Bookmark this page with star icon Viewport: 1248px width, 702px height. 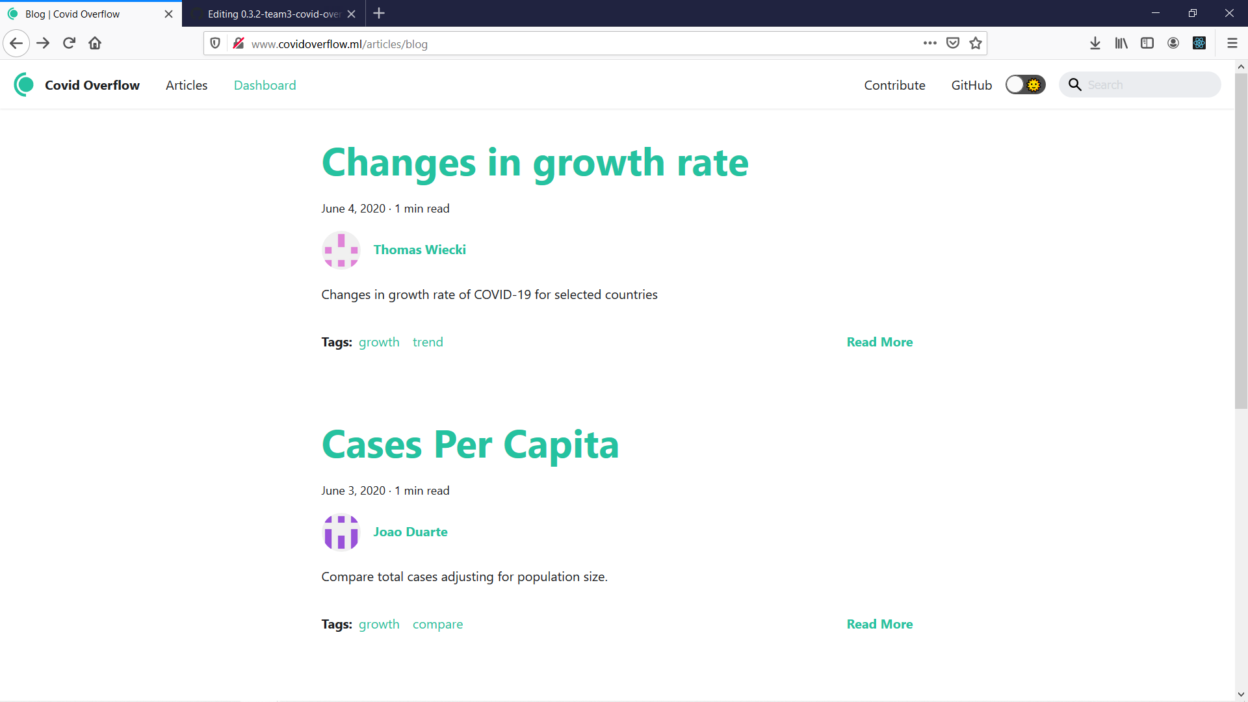point(975,44)
